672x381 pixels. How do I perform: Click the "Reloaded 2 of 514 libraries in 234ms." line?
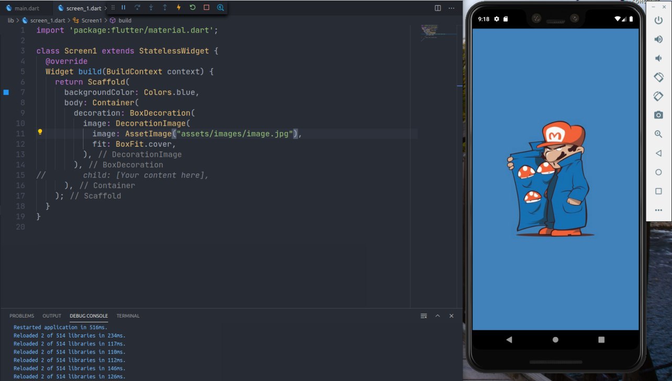(69, 335)
